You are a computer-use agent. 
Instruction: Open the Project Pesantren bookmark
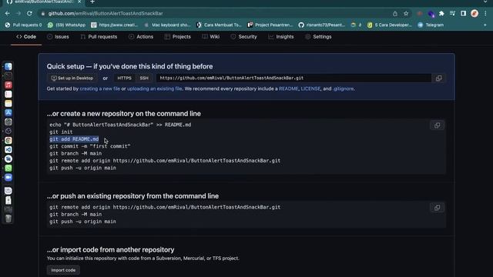[270, 25]
